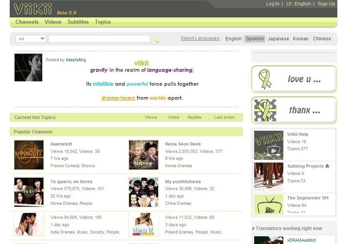The width and height of the screenshot is (349, 244).
Task: Click the ViiKii logo in the header
Action: click(33, 9)
